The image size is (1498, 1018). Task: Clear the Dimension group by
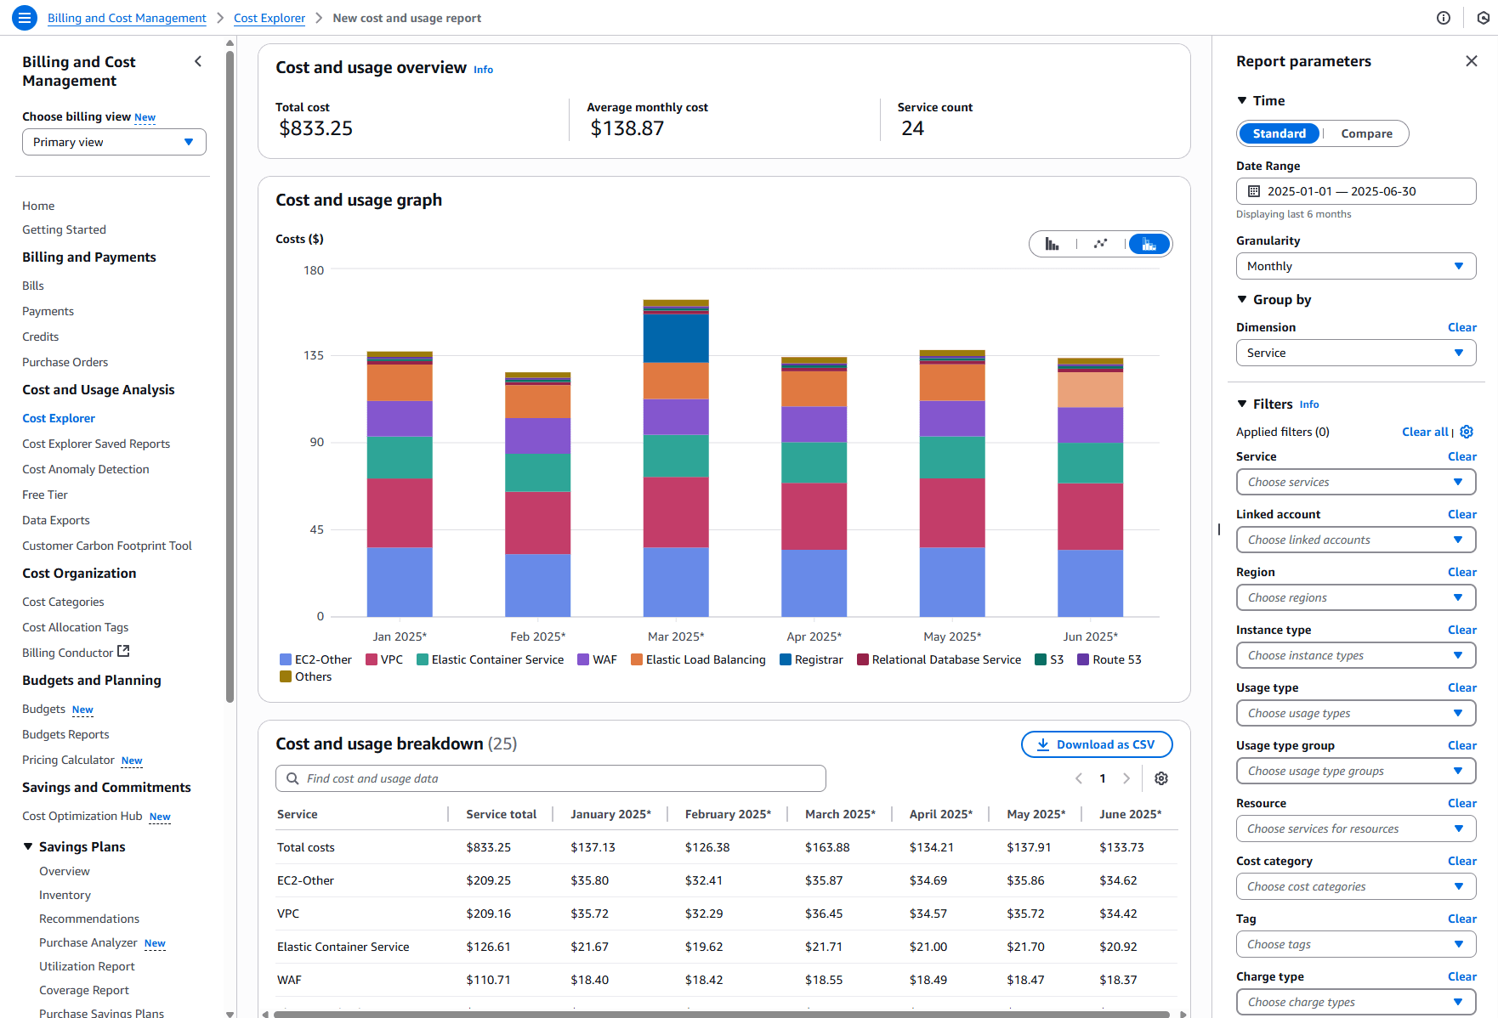point(1462,327)
